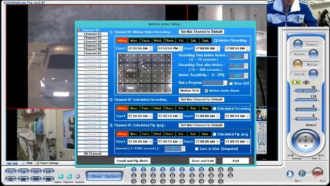Select All Channel in channel list
This screenshot has height=186, width=330.
93,154
